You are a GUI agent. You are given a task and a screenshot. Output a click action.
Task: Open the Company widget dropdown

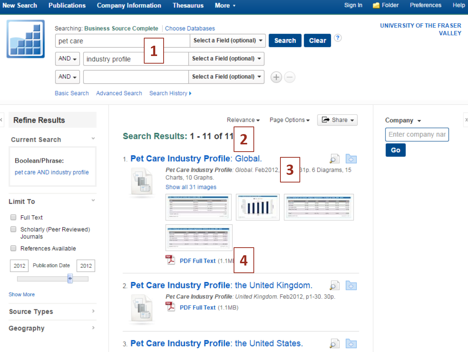[403, 120]
